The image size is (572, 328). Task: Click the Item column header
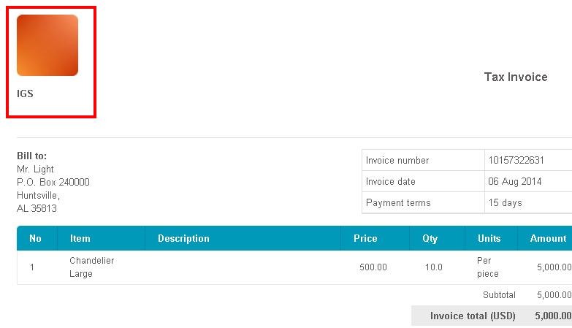[80, 238]
